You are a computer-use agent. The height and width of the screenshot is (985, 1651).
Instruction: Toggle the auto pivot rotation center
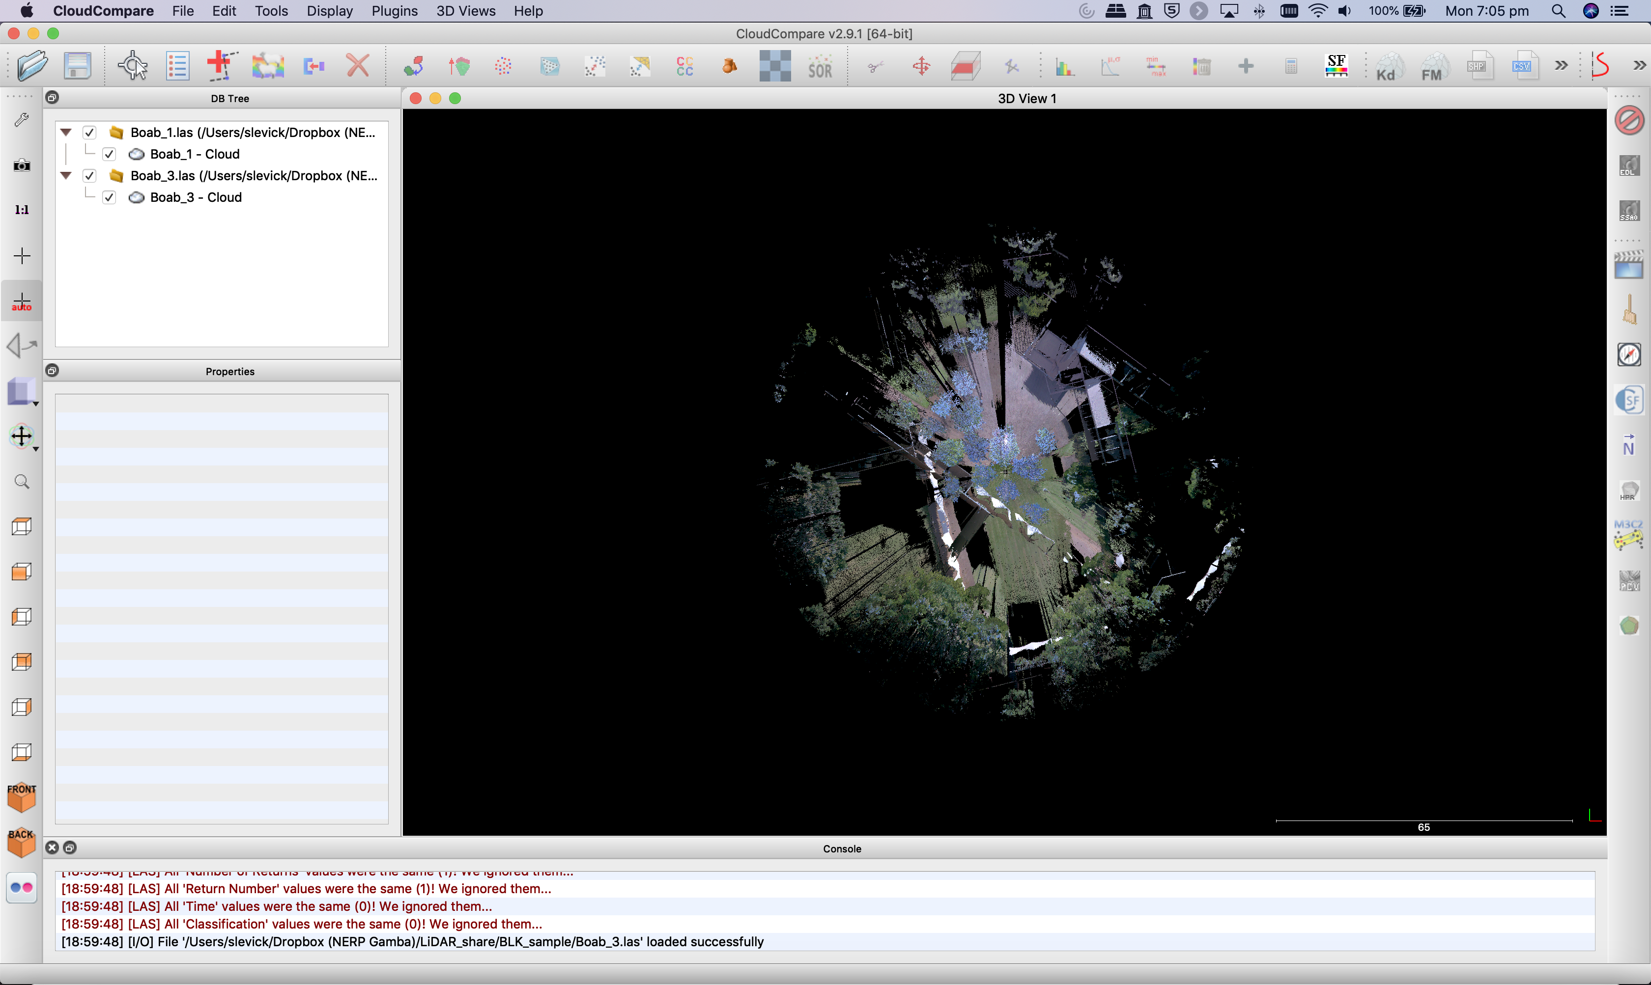tap(22, 302)
